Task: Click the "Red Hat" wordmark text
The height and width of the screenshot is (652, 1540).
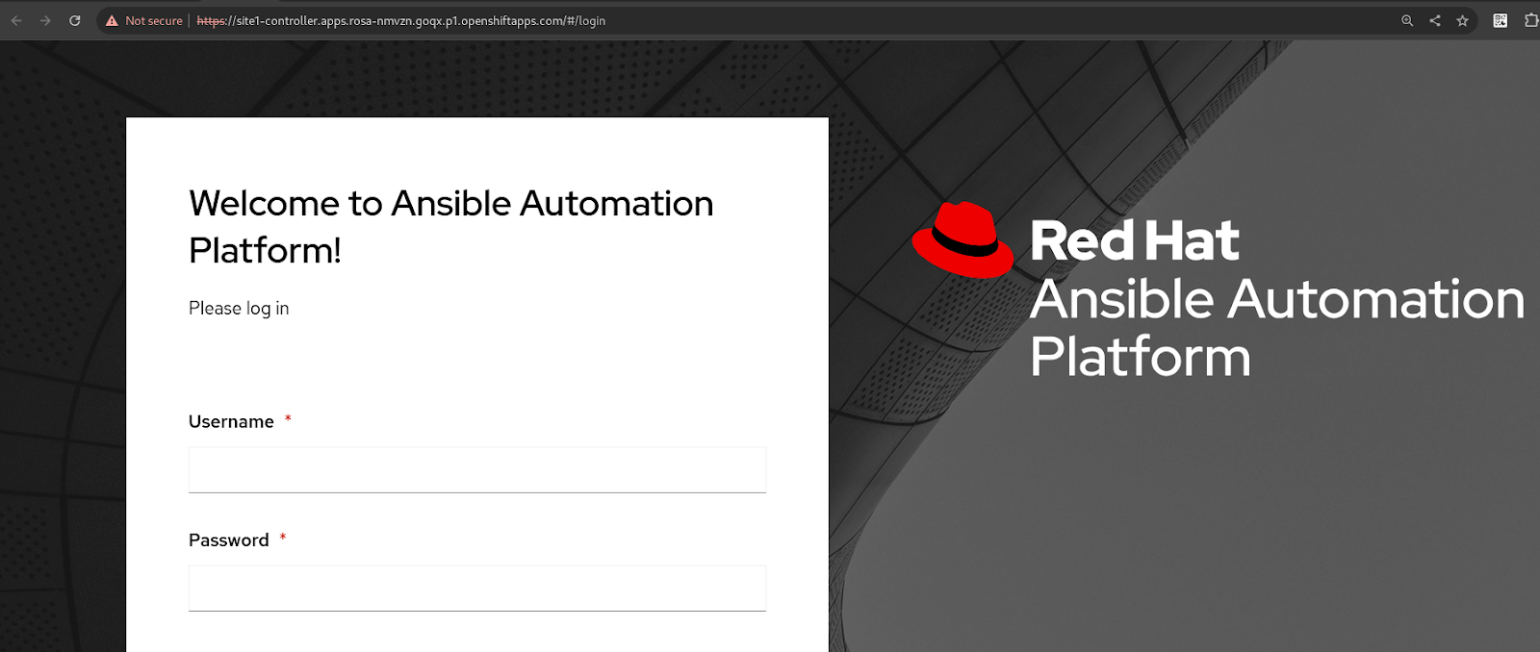Action: (x=1134, y=240)
